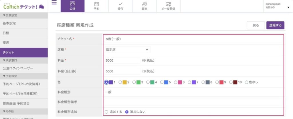Screen dimensions: 293x119
Task: Click the メール配信 mail icon
Action: click(x=168, y=4)
